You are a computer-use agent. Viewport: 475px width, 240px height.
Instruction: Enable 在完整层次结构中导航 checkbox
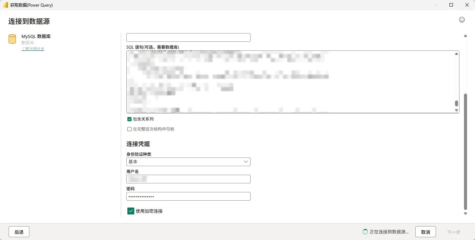tap(129, 129)
